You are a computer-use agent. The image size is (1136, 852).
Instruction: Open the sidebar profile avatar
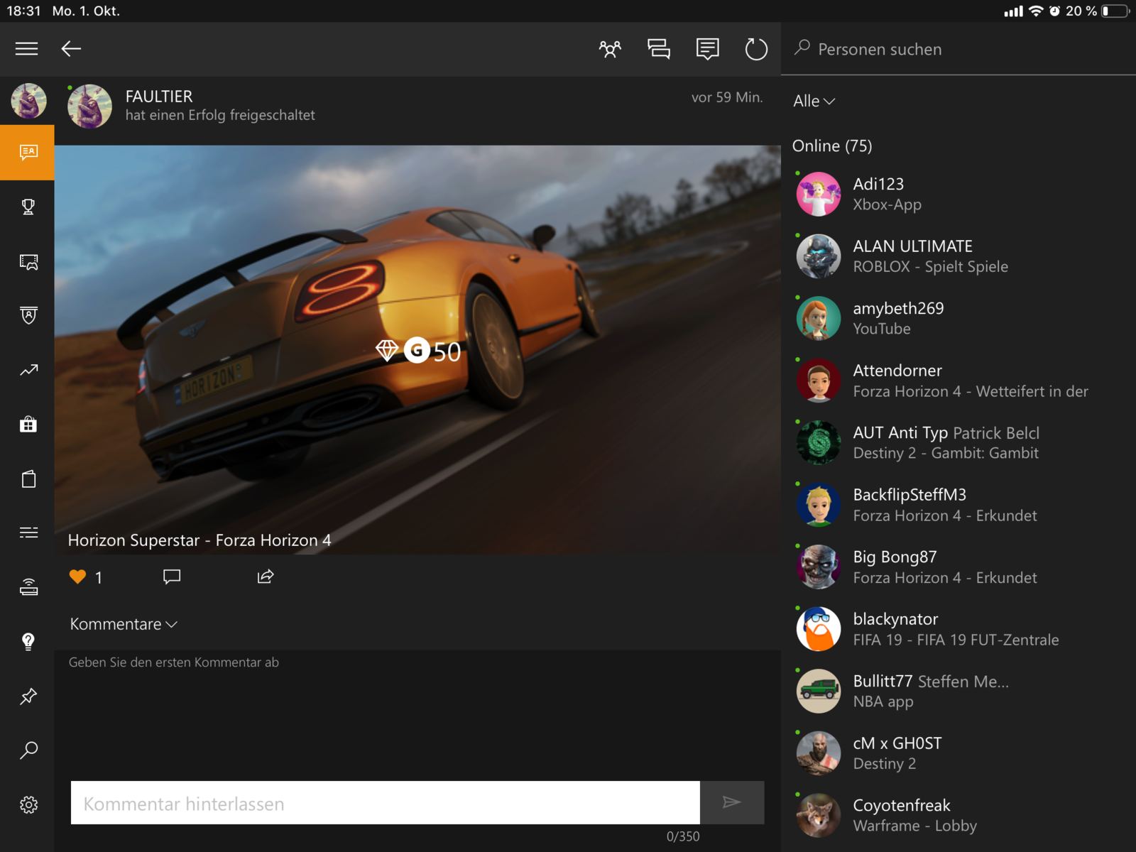(x=28, y=101)
